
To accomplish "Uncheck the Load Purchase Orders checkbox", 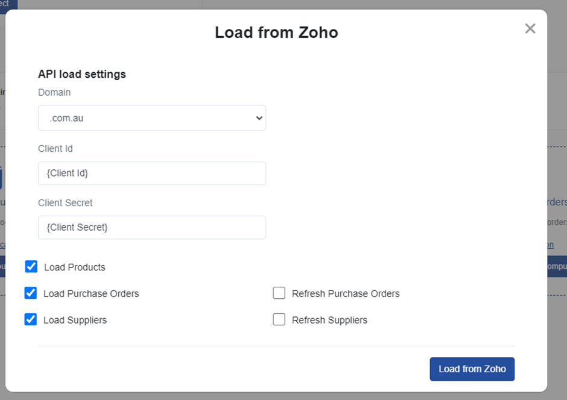I will [31, 293].
